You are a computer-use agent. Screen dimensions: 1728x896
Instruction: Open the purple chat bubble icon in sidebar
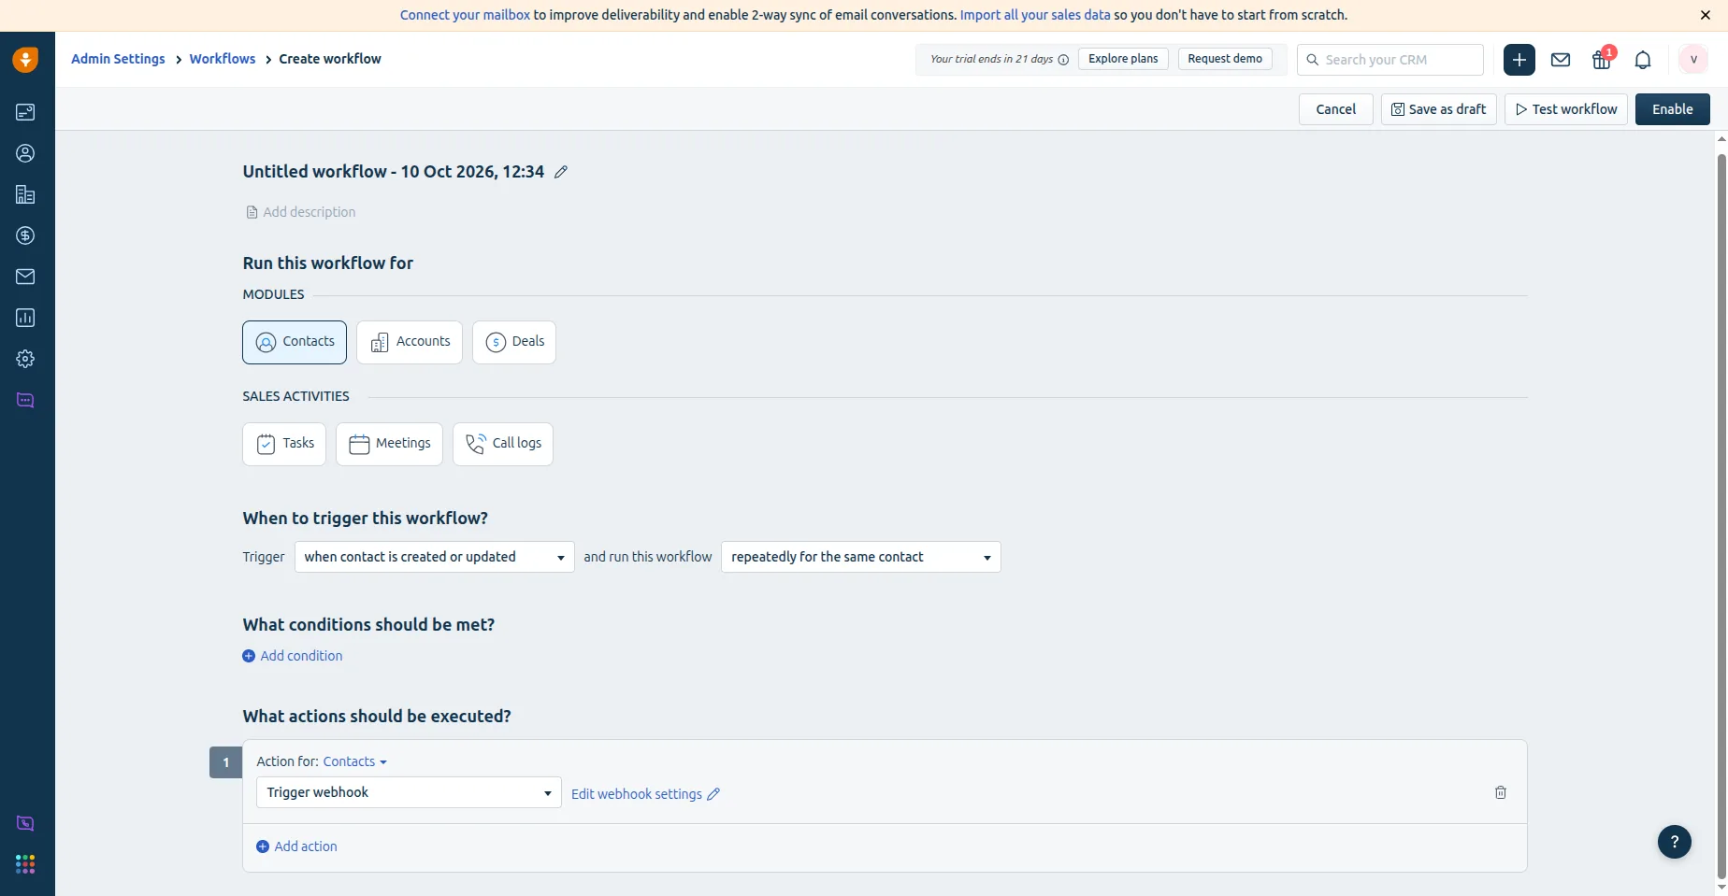click(x=25, y=400)
